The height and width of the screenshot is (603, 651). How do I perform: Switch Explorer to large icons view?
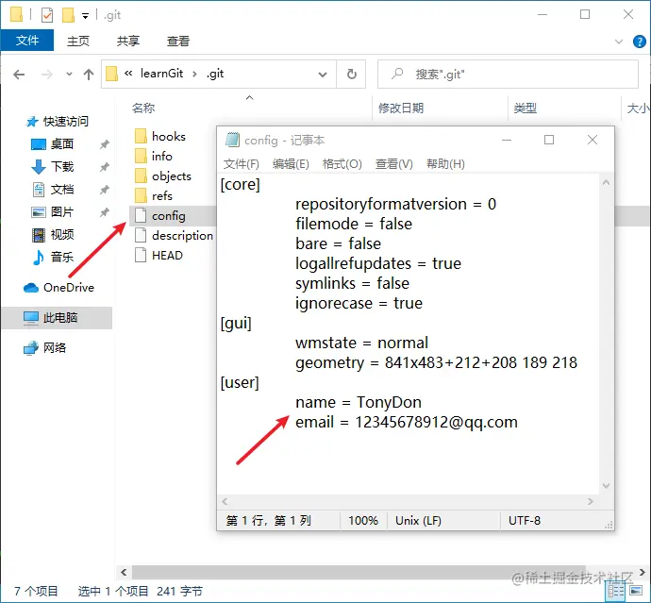636,590
